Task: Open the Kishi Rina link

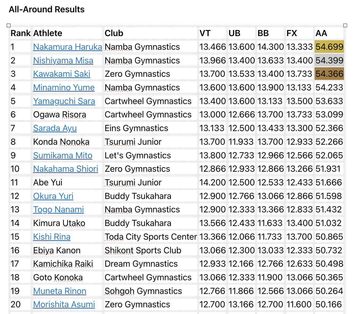Action: [52, 237]
